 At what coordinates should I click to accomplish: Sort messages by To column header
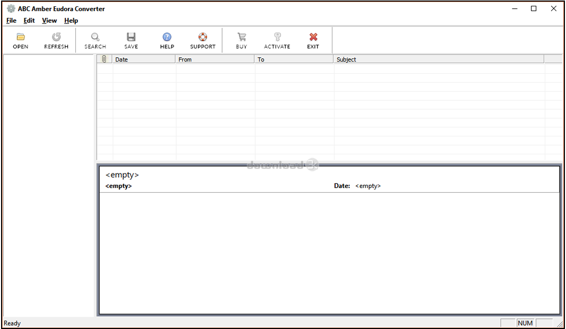(294, 59)
